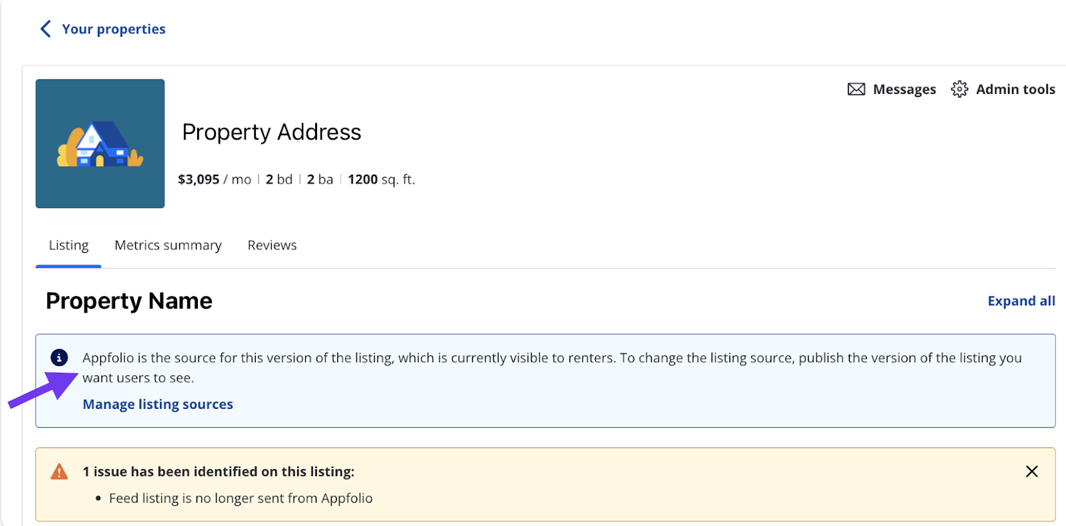Click the 2 bd bedroom count

(279, 179)
